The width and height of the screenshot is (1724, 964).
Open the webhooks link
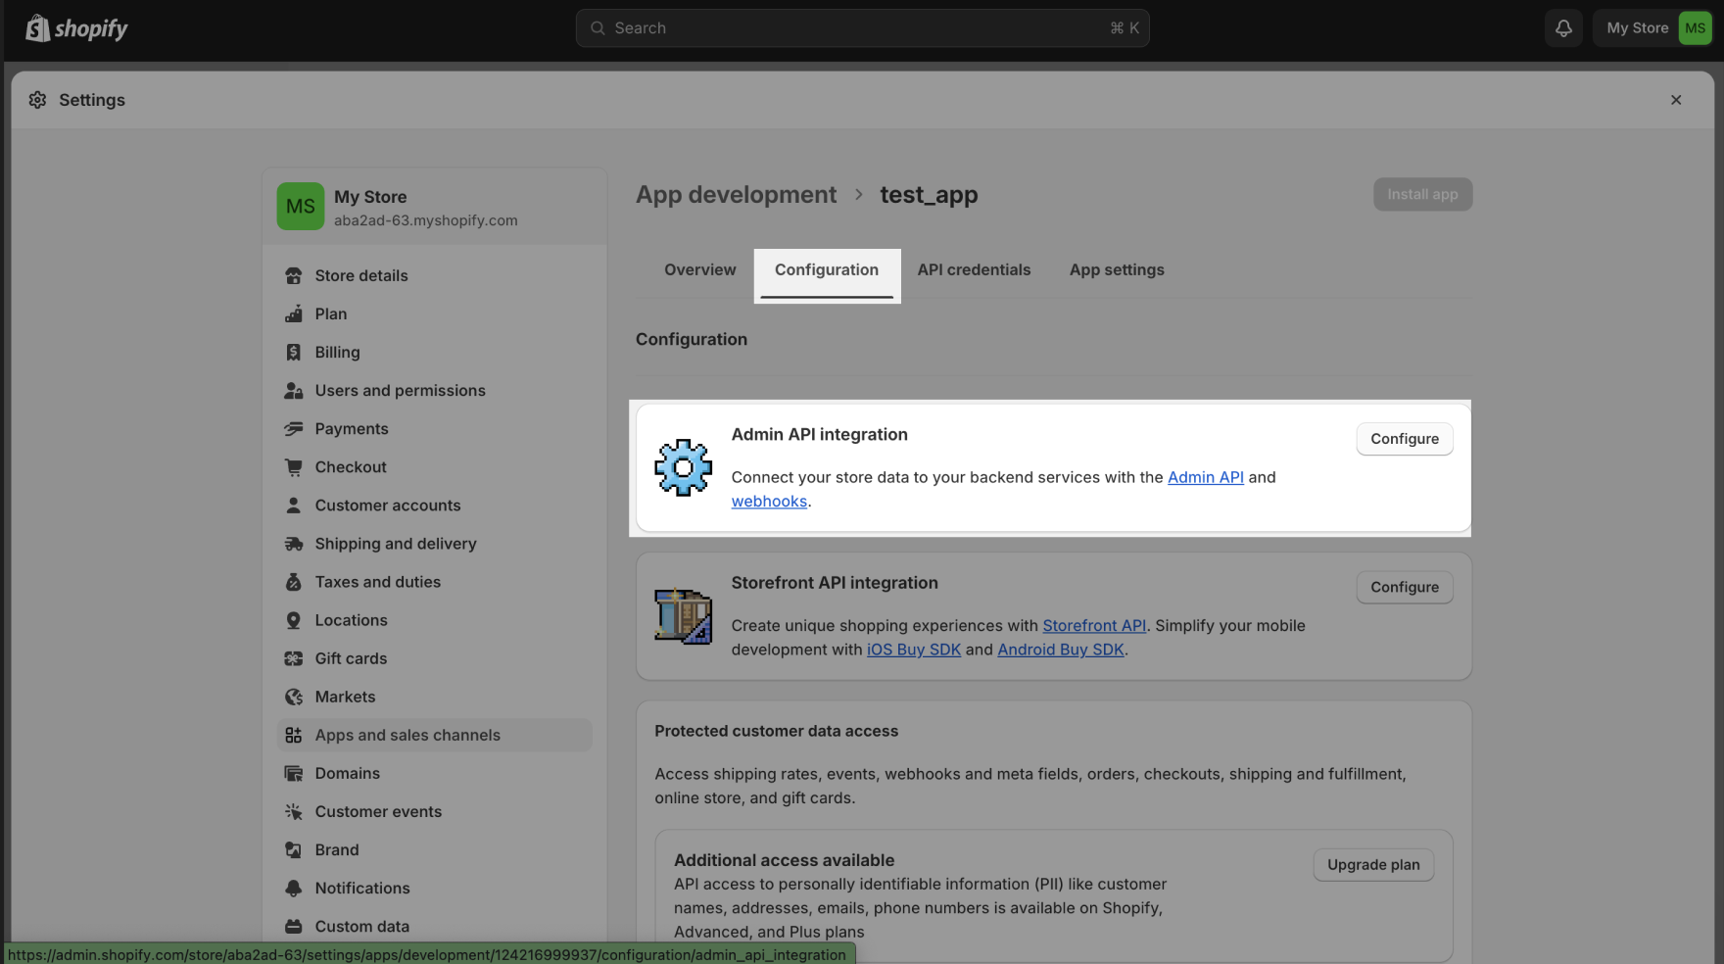[x=769, y=501]
